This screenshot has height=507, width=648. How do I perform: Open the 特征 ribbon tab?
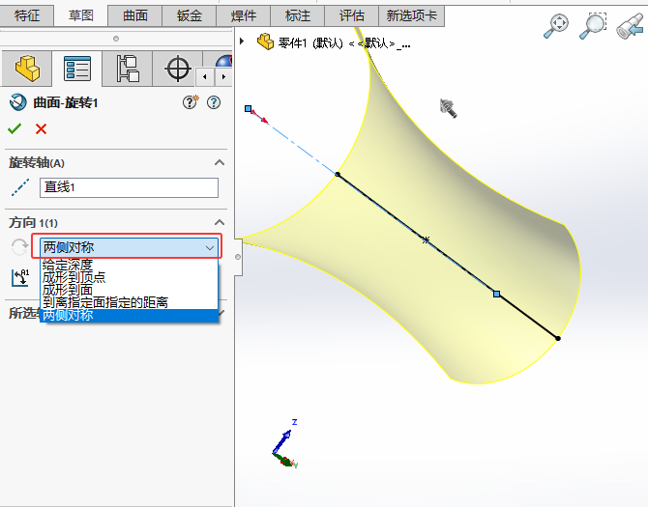[x=27, y=15]
